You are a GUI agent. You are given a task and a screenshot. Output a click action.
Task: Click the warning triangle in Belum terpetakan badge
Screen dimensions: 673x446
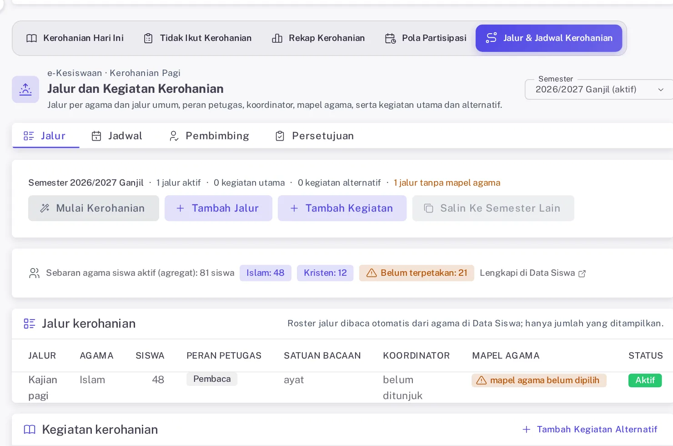tap(372, 273)
